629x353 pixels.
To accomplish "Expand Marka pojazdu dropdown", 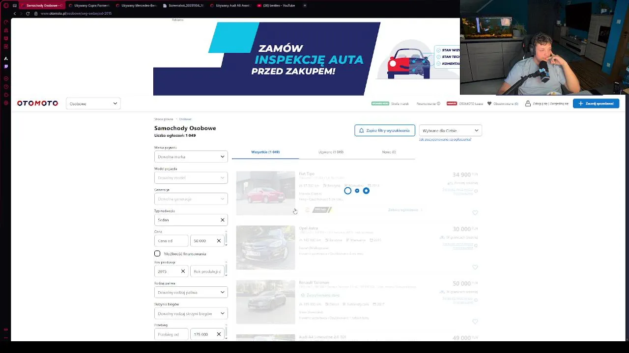I will click(x=191, y=156).
